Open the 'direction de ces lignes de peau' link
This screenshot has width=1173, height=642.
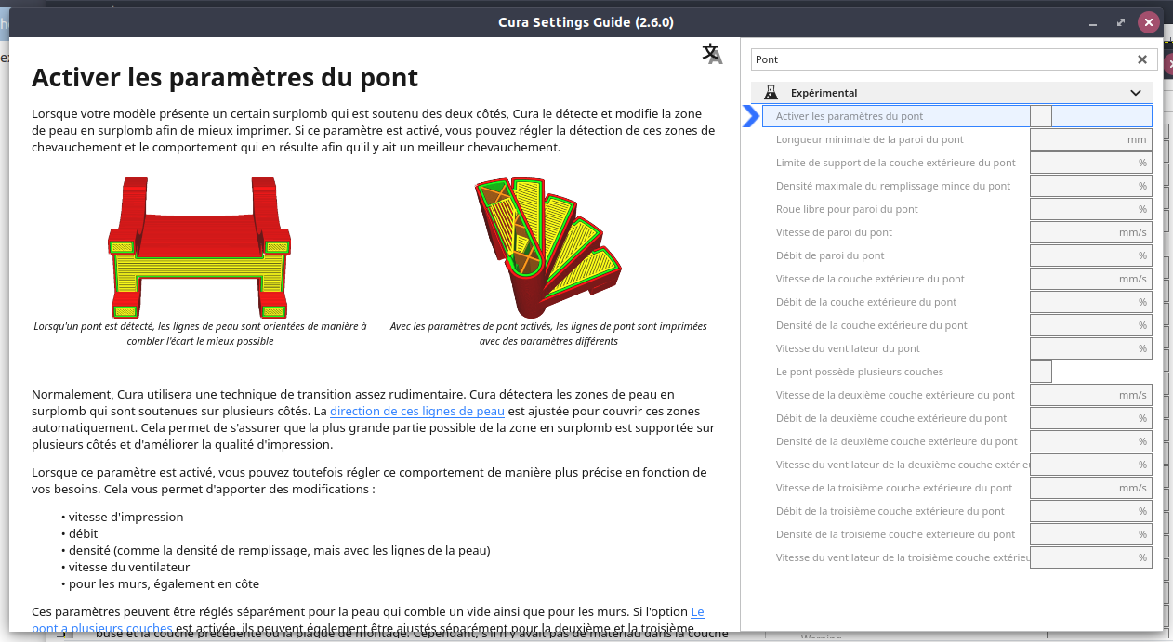[417, 411]
